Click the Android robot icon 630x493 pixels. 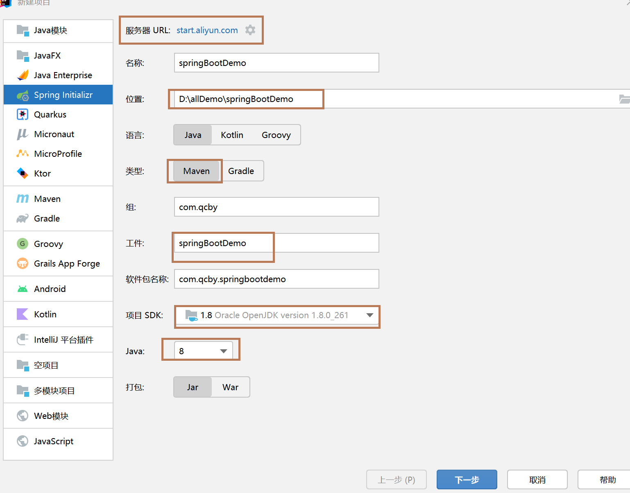23,289
